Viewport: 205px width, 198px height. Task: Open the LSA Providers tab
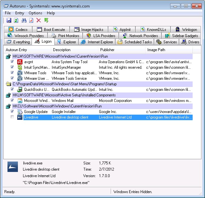(x=101, y=35)
